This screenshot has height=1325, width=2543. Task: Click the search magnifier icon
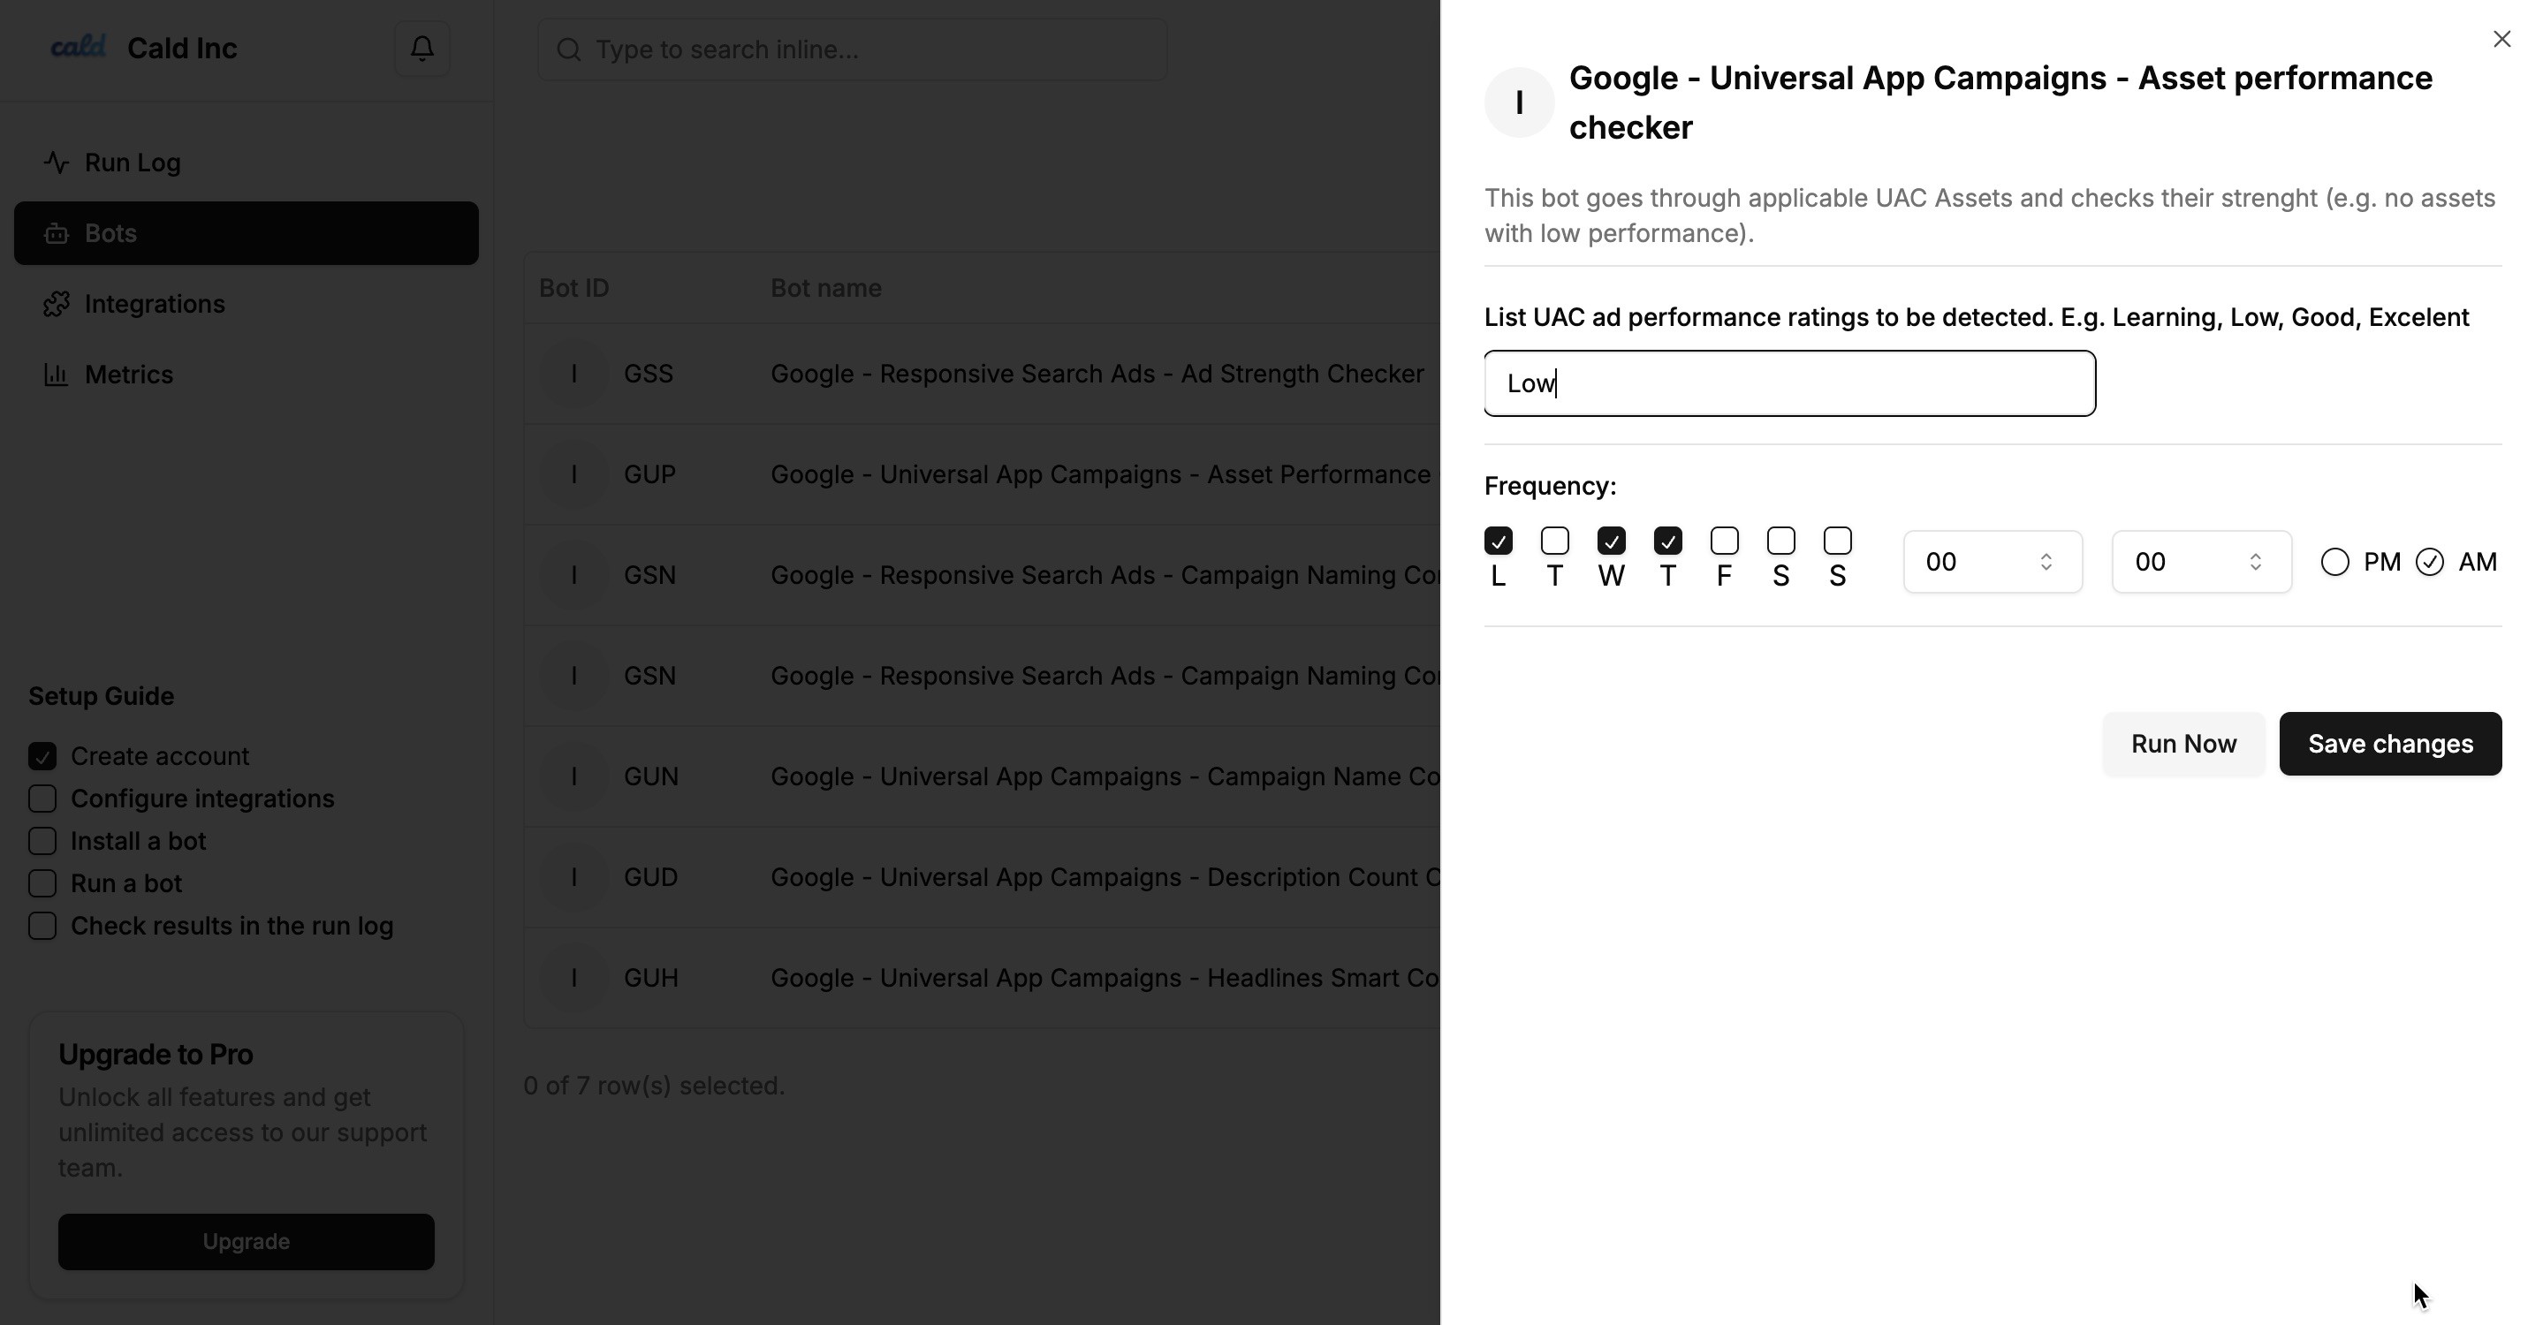click(569, 49)
